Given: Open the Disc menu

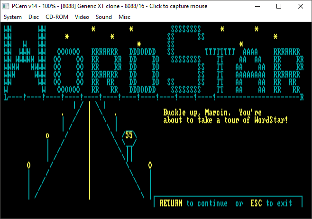Looking at the screenshot, I should tap(33, 17).
